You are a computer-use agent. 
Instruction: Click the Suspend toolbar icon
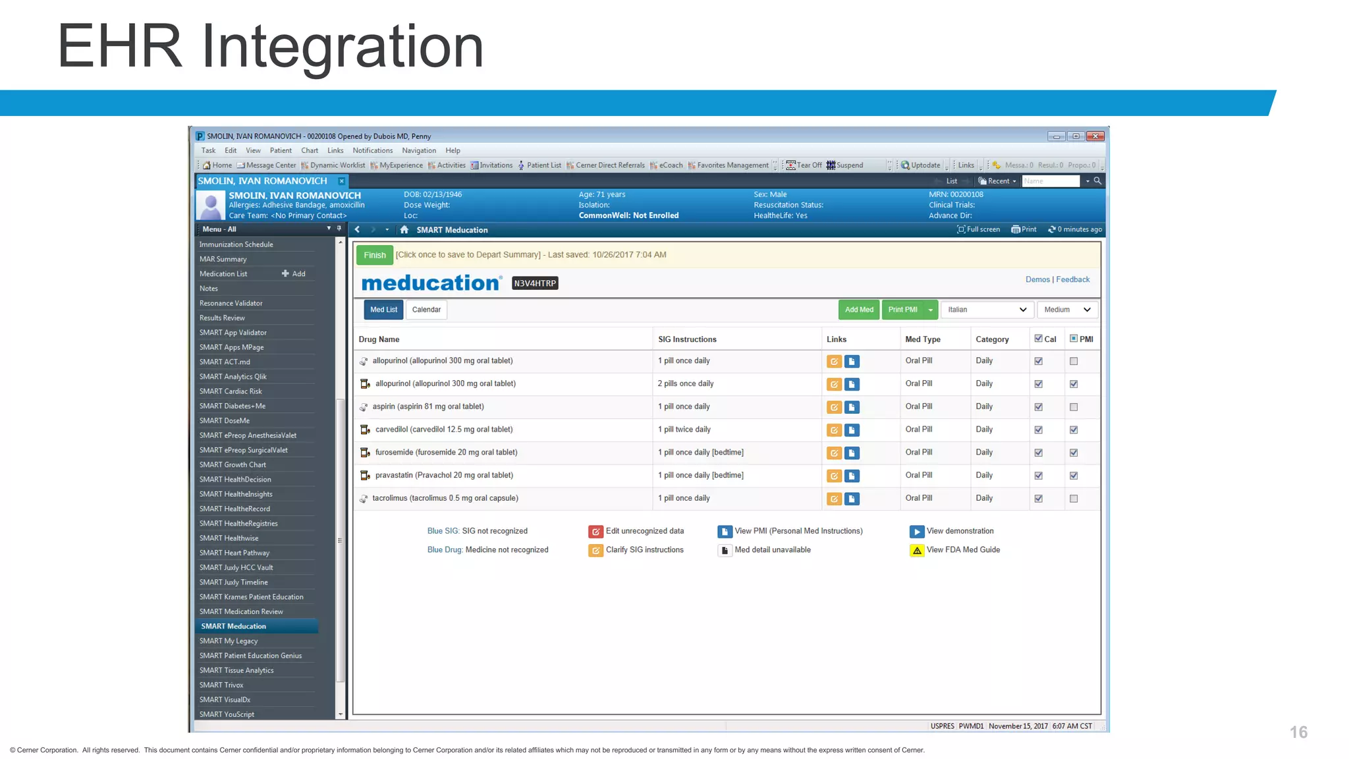coord(844,165)
